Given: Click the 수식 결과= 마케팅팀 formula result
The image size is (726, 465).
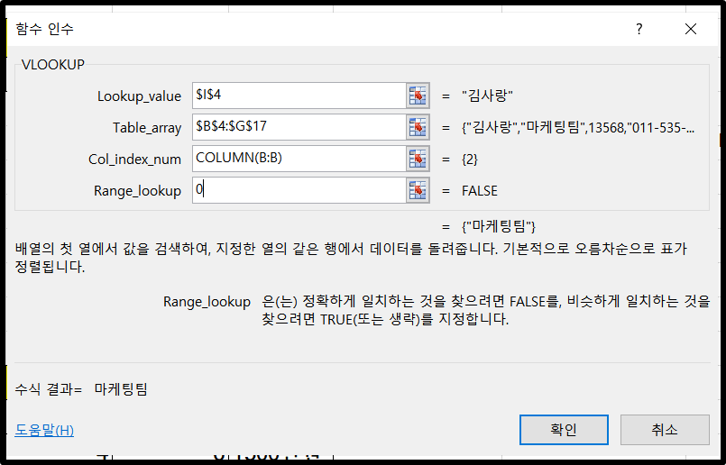Looking at the screenshot, I should 81,389.
